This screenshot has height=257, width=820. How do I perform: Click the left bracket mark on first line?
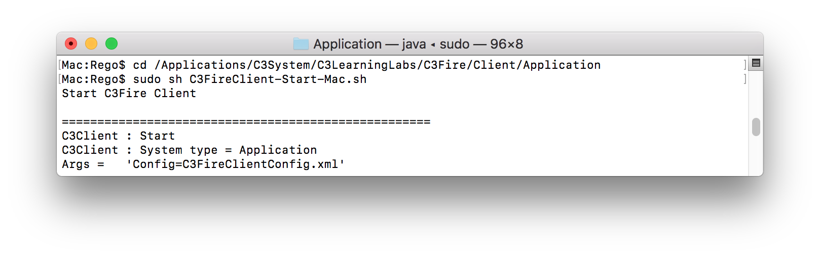[x=60, y=65]
